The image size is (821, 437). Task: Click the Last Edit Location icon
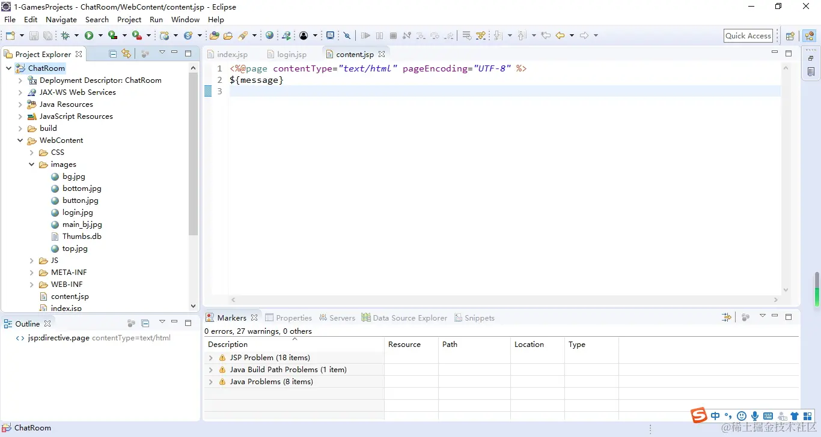(x=546, y=35)
